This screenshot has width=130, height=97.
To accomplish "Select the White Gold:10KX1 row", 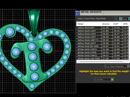I will pyautogui.click(x=103, y=49).
